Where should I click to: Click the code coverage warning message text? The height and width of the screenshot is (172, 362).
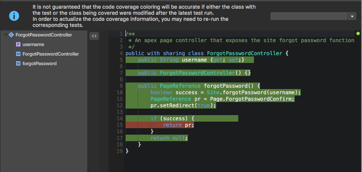tap(144, 16)
